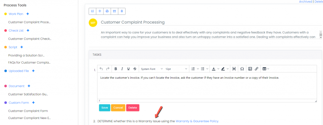Open the System Font dropdown
323x125 pixels.
(152, 69)
